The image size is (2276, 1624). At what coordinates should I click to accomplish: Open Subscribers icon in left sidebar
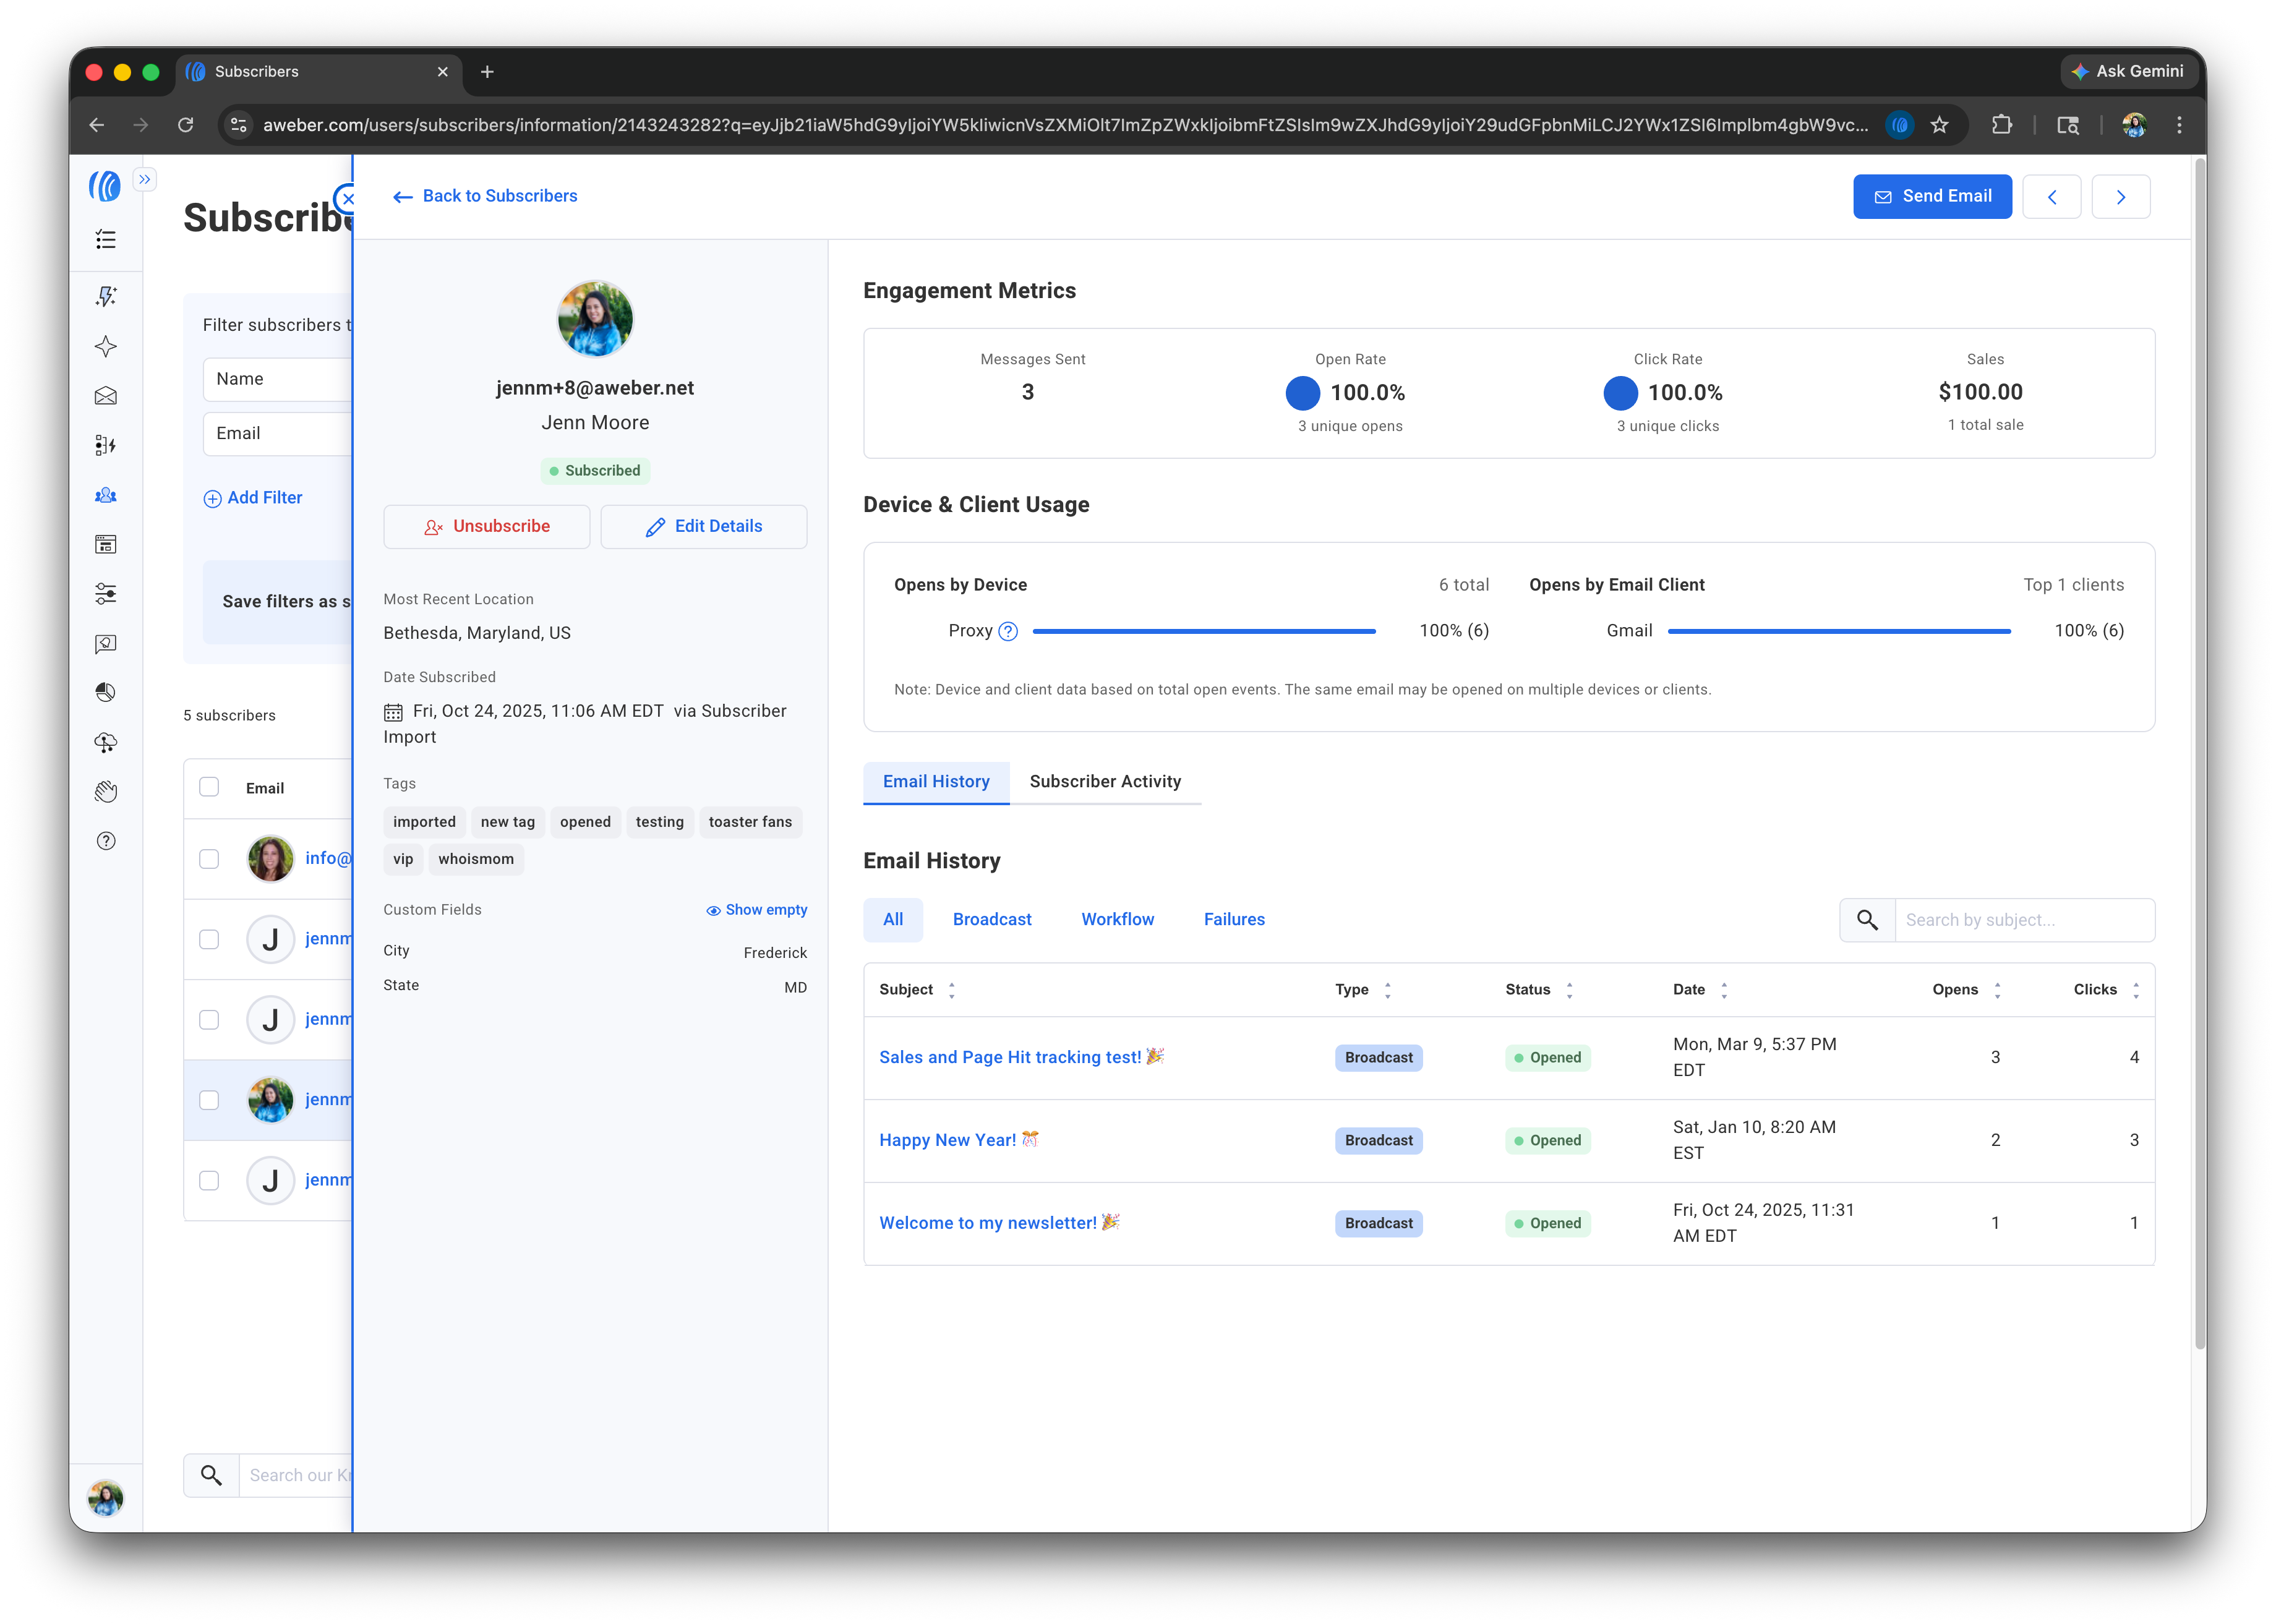105,495
